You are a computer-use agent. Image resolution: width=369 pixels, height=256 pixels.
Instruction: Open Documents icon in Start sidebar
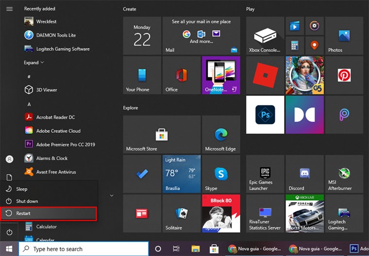[x=9, y=177]
